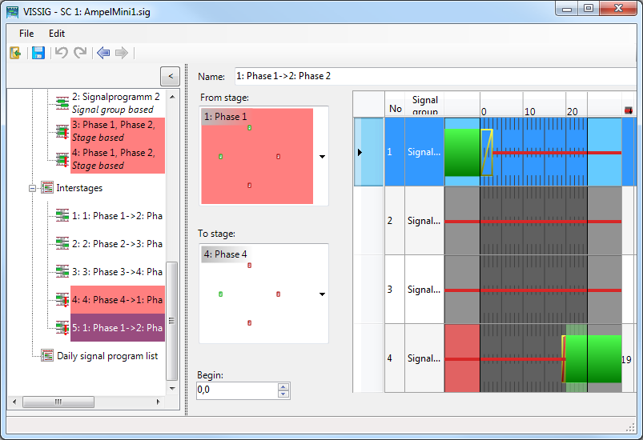Viewport: 643px width, 440px height.
Task: Collapse the navigation panel with the < button
Action: (169, 76)
